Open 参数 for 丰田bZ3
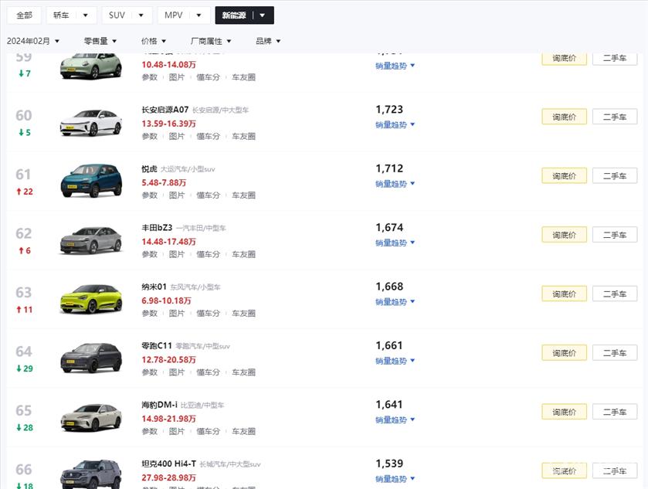648x489 pixels. pos(150,254)
